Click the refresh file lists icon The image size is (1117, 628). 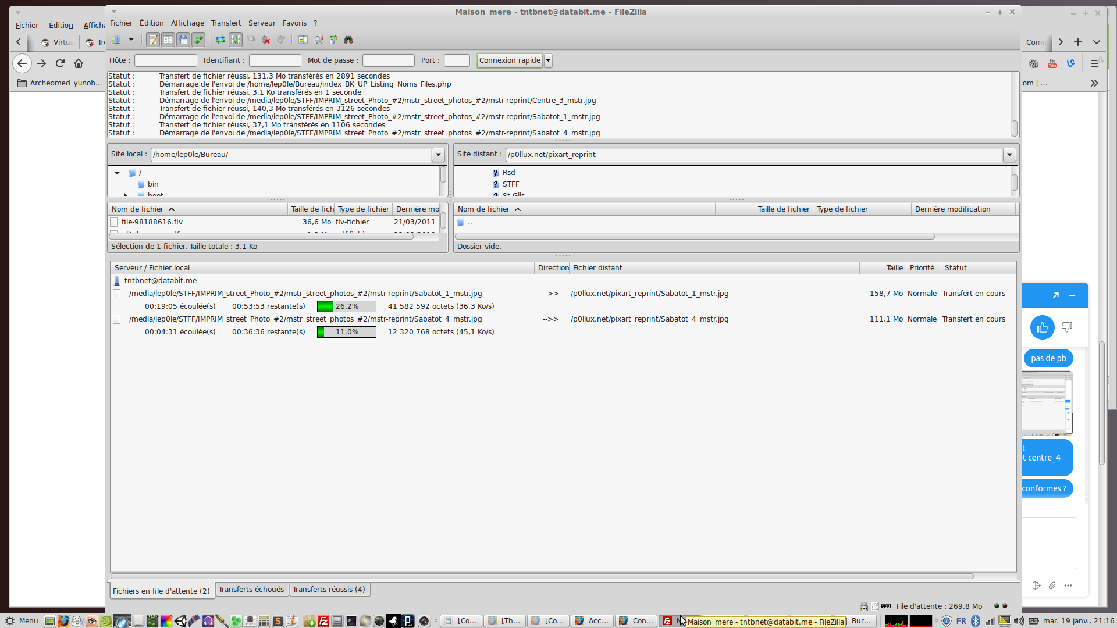click(220, 40)
